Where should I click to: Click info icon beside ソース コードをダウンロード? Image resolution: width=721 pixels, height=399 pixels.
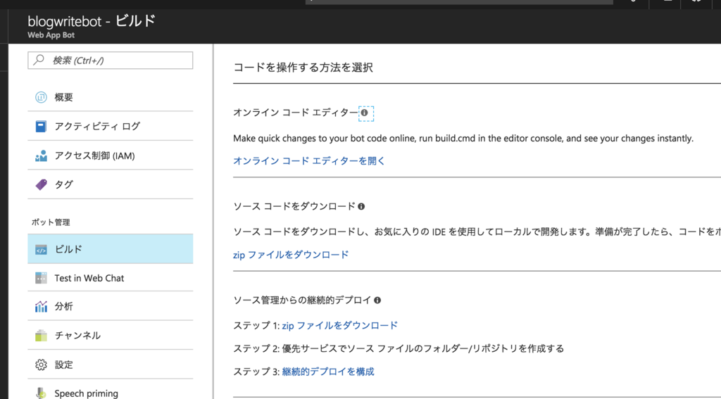click(x=361, y=206)
